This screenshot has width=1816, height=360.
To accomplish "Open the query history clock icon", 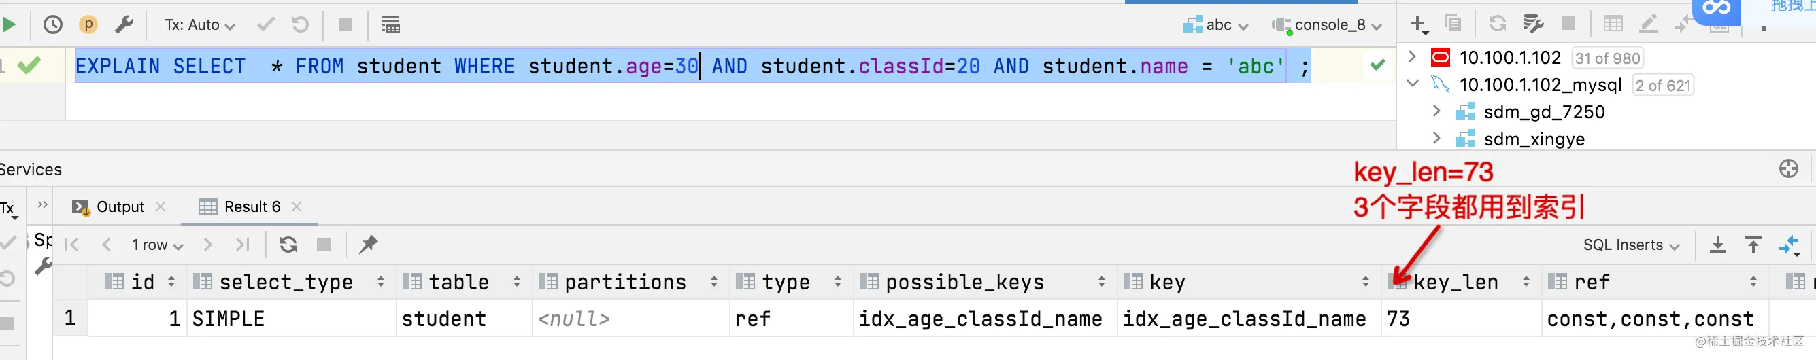I will click(53, 24).
